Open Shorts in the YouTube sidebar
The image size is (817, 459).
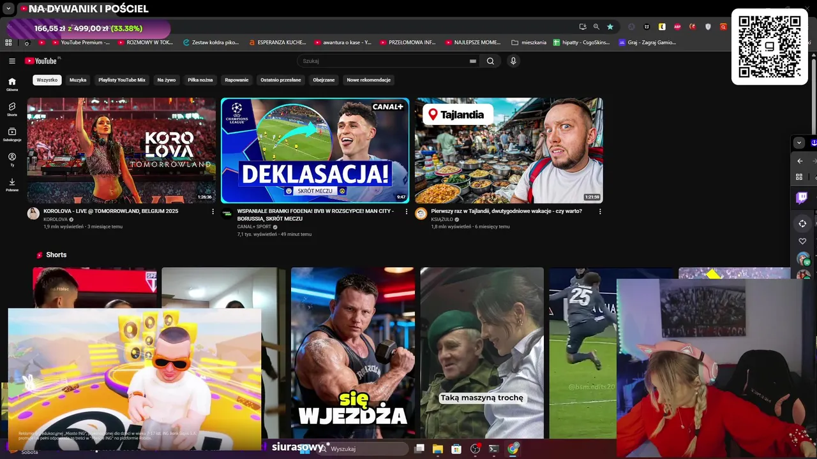tap(11, 110)
